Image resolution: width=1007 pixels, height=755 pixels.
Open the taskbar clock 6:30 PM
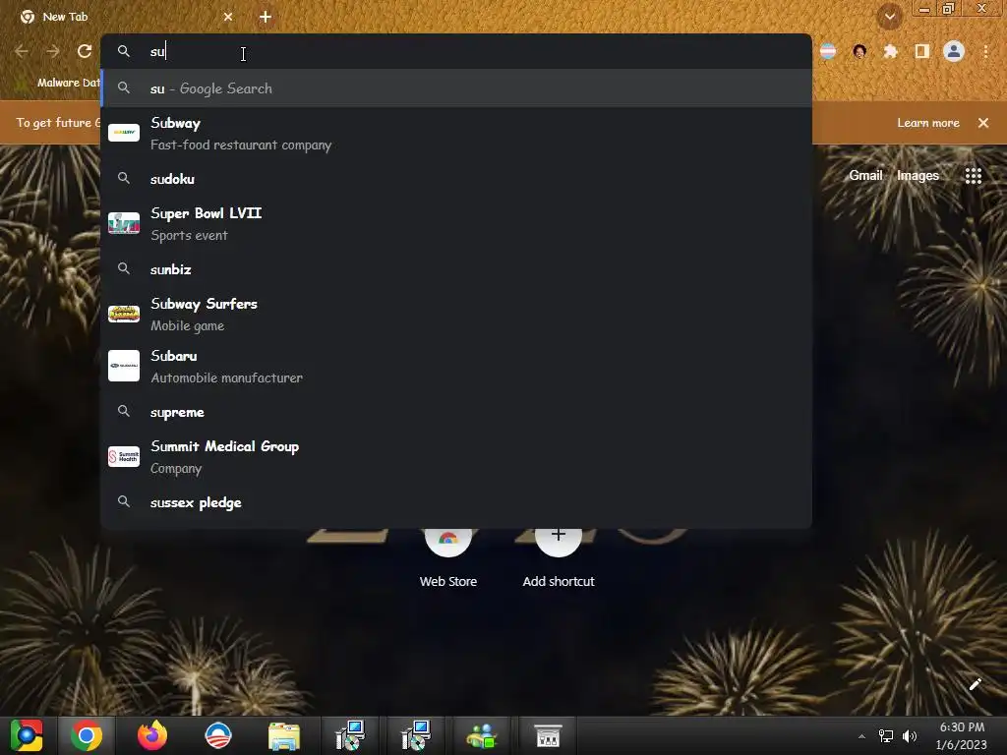962,735
